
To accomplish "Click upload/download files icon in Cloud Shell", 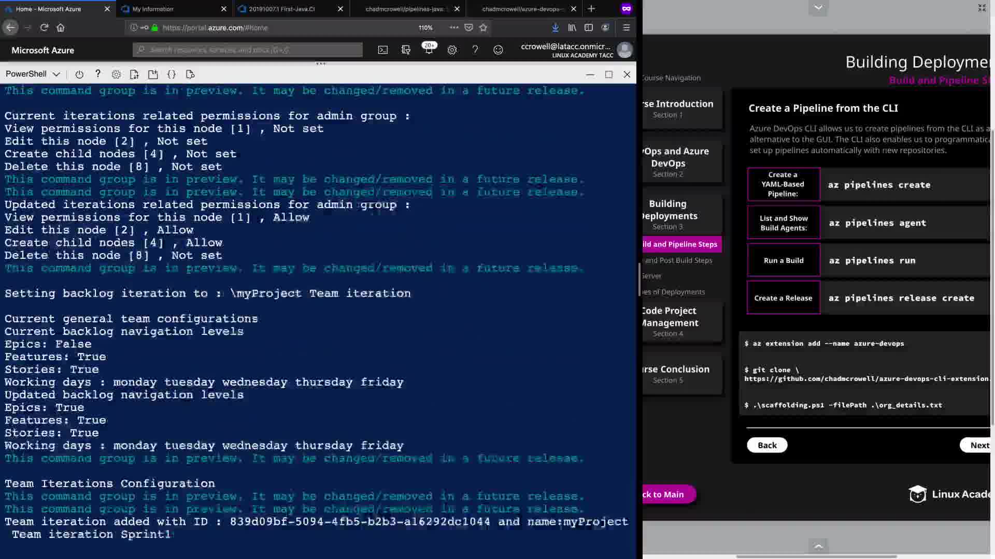I will tap(134, 75).
